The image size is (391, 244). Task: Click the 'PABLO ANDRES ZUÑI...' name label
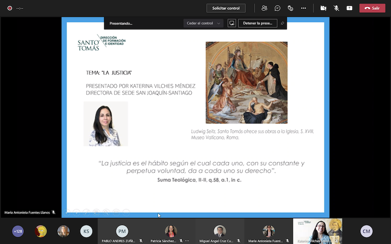pyautogui.click(x=118, y=241)
